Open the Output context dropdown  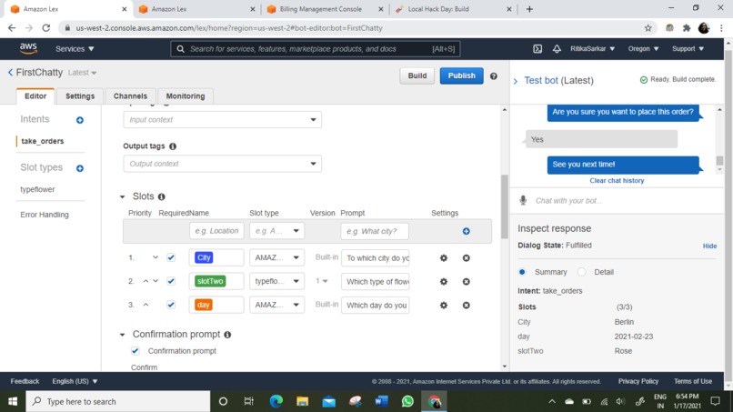click(223, 164)
